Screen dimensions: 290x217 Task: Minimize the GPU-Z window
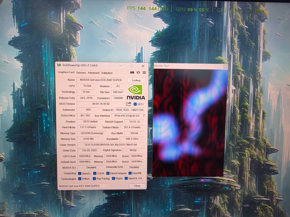point(121,66)
